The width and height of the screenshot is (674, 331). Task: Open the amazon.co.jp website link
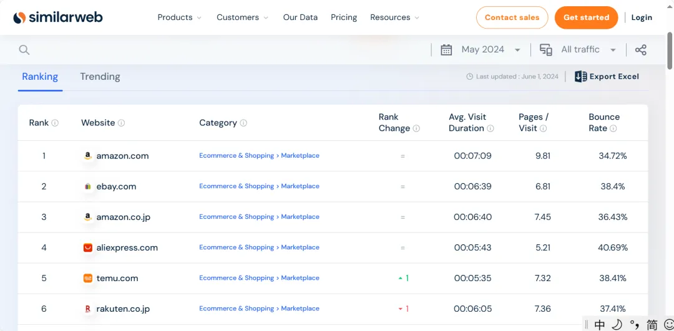[x=124, y=217]
